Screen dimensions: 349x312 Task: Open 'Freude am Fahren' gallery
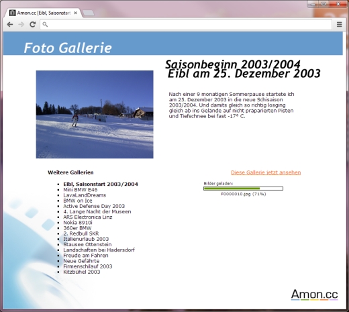(x=86, y=256)
